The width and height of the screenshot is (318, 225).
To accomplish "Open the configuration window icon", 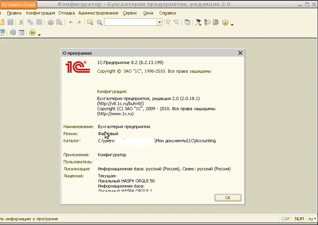I will pyautogui.click(x=22, y=32).
